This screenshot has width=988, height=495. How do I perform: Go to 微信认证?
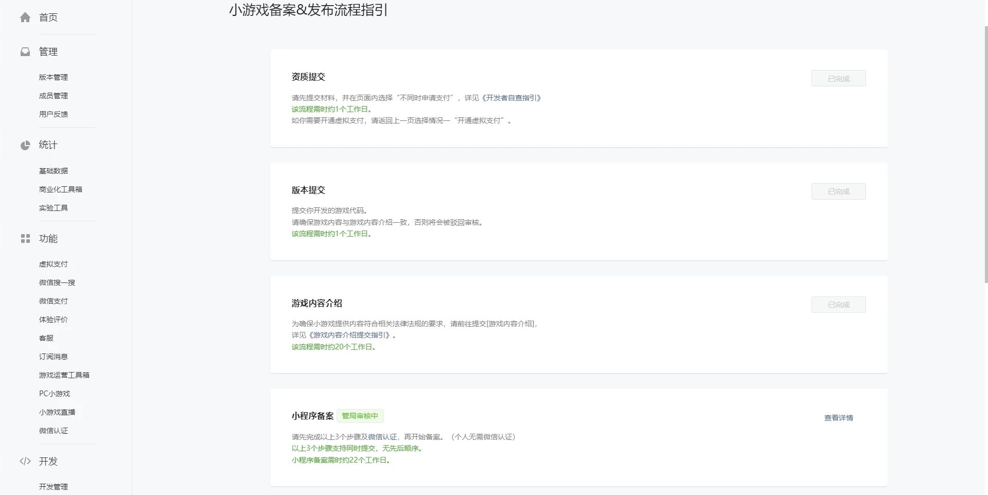54,431
